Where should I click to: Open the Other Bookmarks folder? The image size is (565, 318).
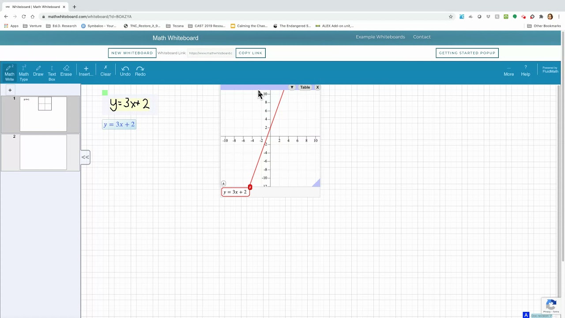click(544, 26)
